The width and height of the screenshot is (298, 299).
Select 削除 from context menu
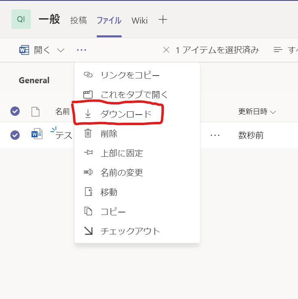[x=137, y=134]
